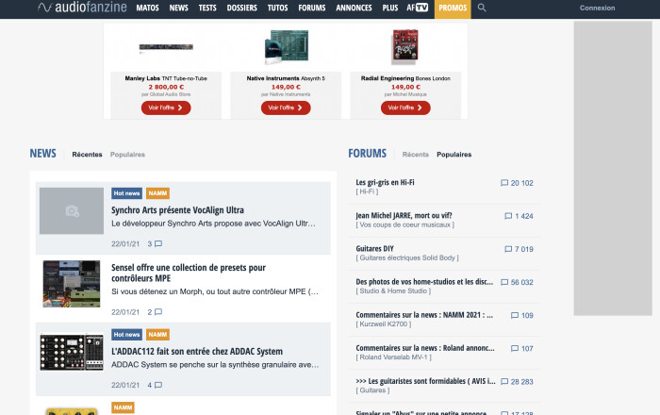The image size is (660, 415).
Task: Click the Audiofanzine logo
Action: [x=82, y=8]
